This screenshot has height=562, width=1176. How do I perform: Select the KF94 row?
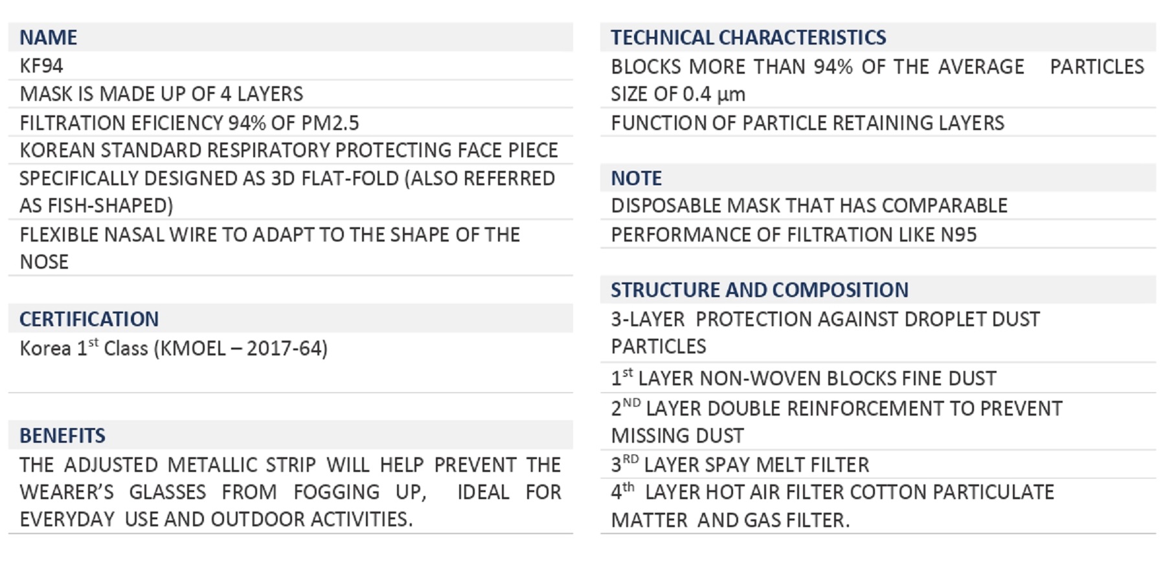pos(41,66)
